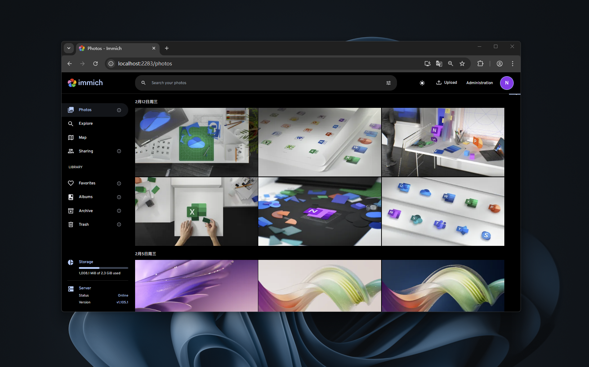Click the zoom magnifier icon in address bar
589x367 pixels.
pos(451,64)
